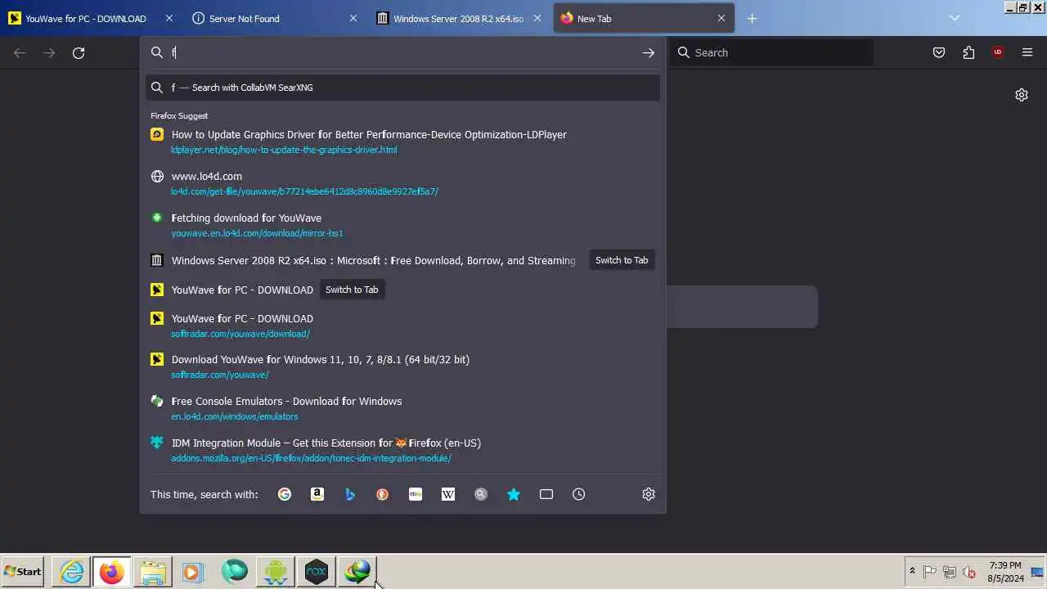Image resolution: width=1047 pixels, height=589 pixels.
Task: Open network status tray icon
Action: [x=950, y=572]
